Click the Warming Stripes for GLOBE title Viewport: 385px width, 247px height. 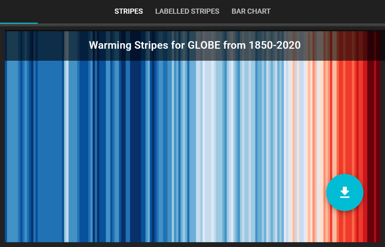[x=195, y=45]
